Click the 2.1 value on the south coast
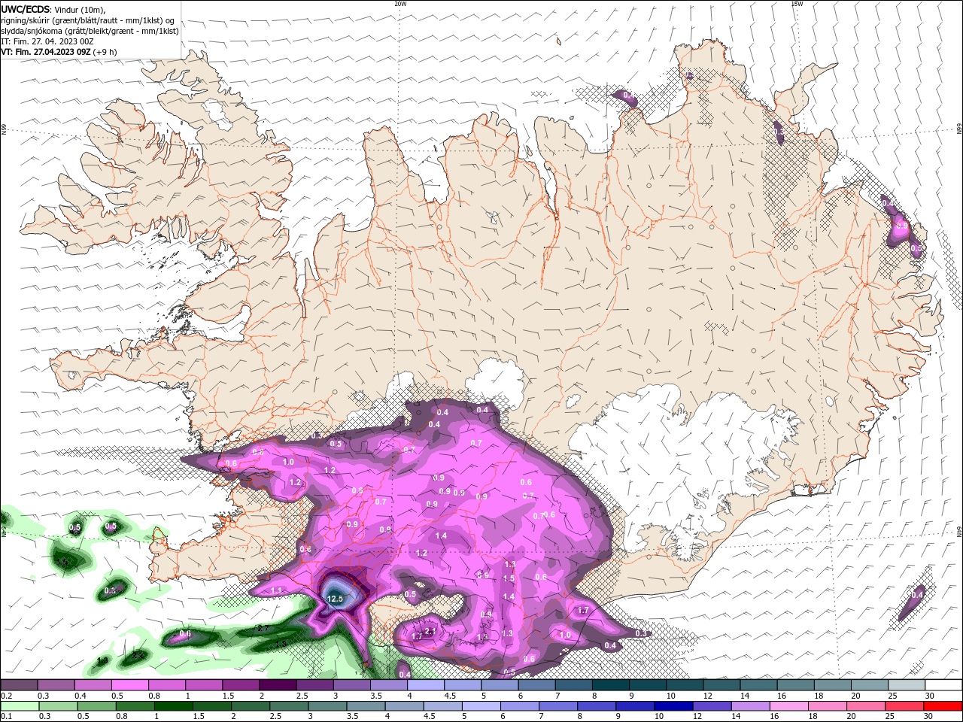 [x=430, y=631]
